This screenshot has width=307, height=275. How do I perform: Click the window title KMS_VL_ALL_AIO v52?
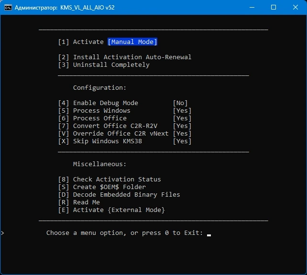88,8
